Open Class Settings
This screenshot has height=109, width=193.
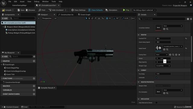coord(78,10)
